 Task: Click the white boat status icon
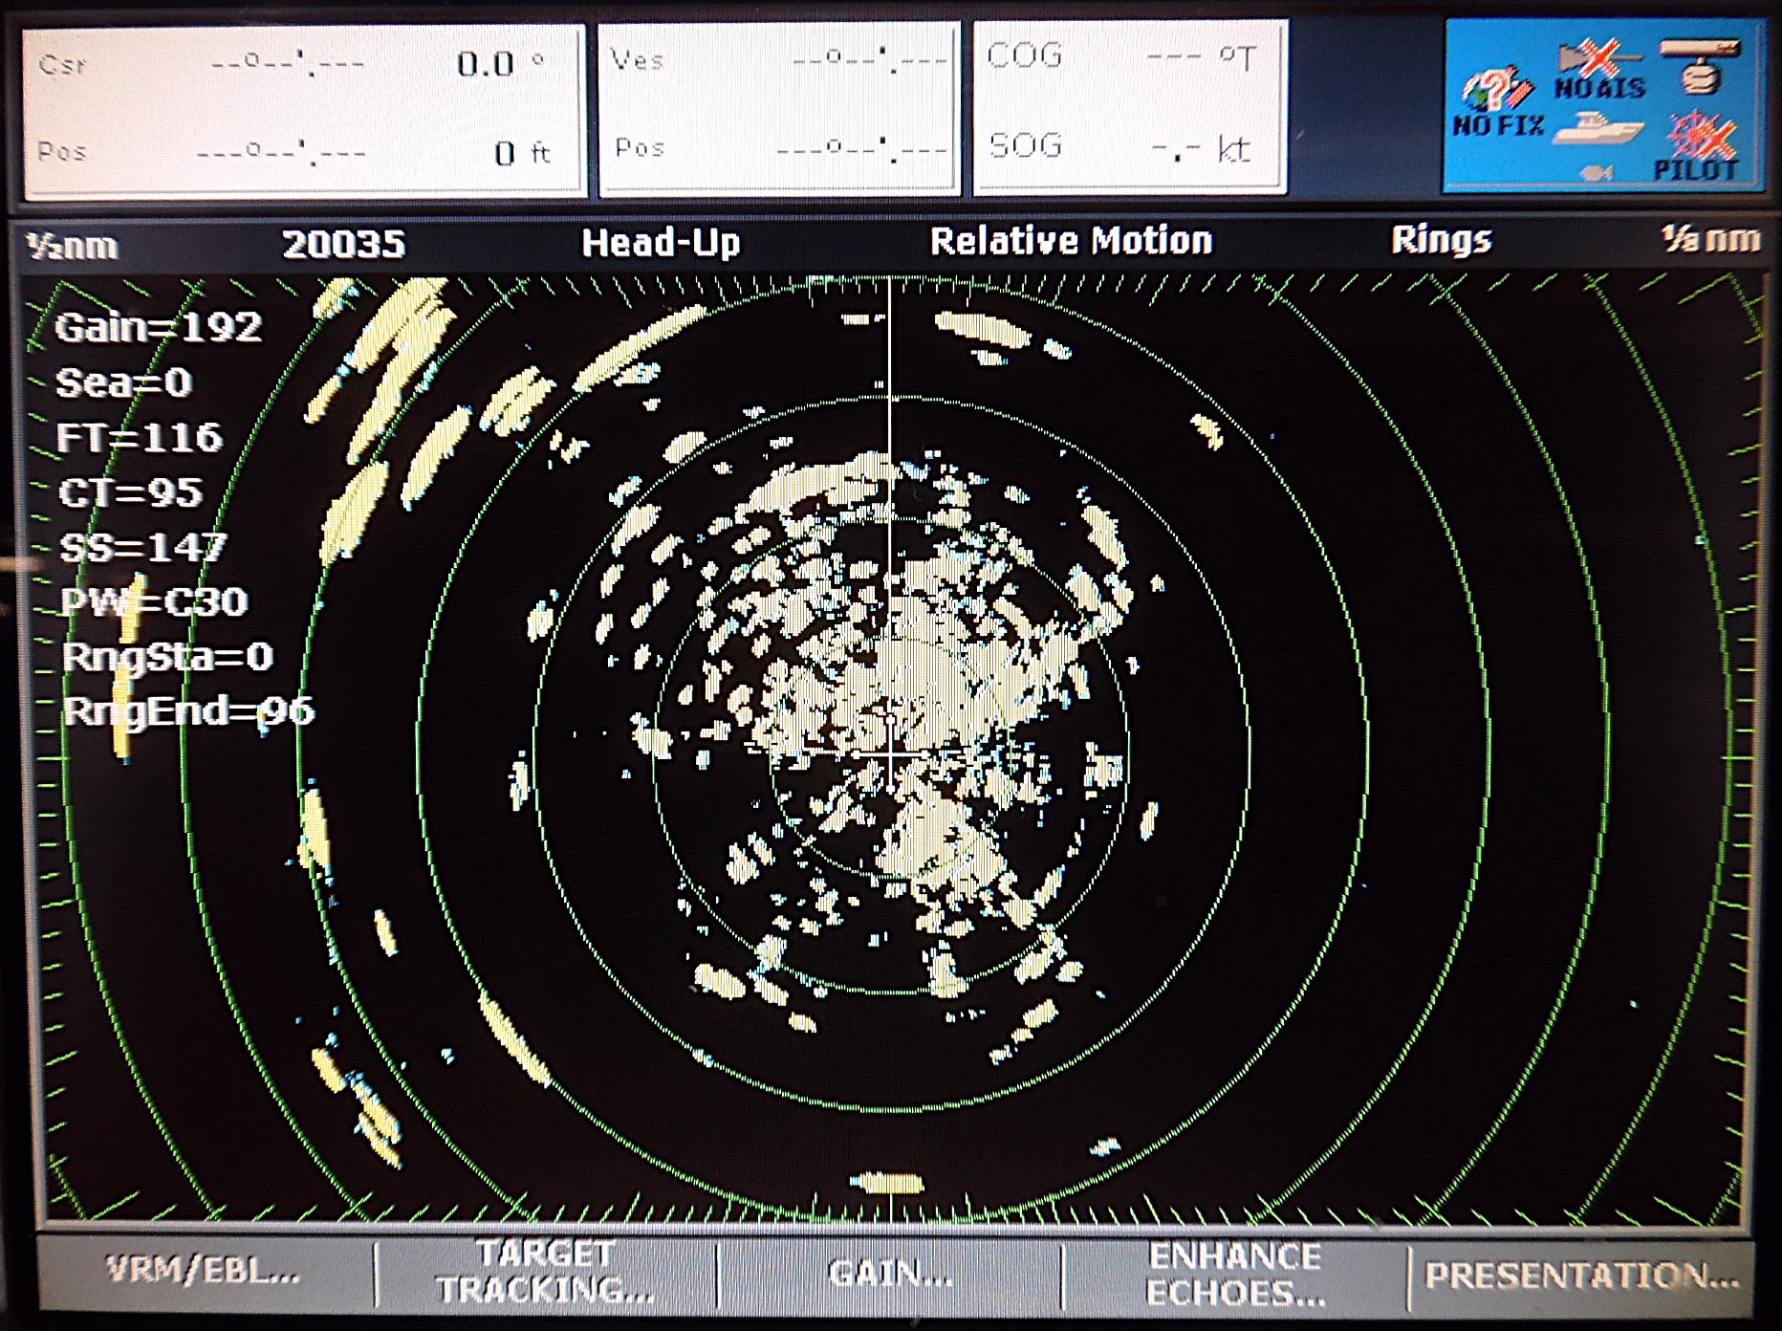(x=1596, y=128)
